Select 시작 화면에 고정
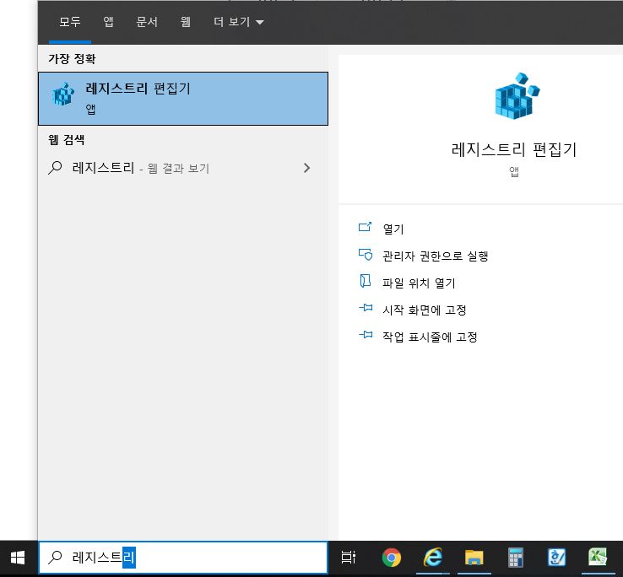 click(x=425, y=310)
